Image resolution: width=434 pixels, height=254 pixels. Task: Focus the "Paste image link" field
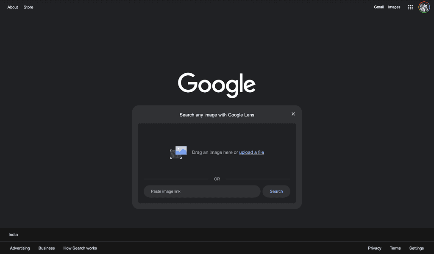click(202, 191)
